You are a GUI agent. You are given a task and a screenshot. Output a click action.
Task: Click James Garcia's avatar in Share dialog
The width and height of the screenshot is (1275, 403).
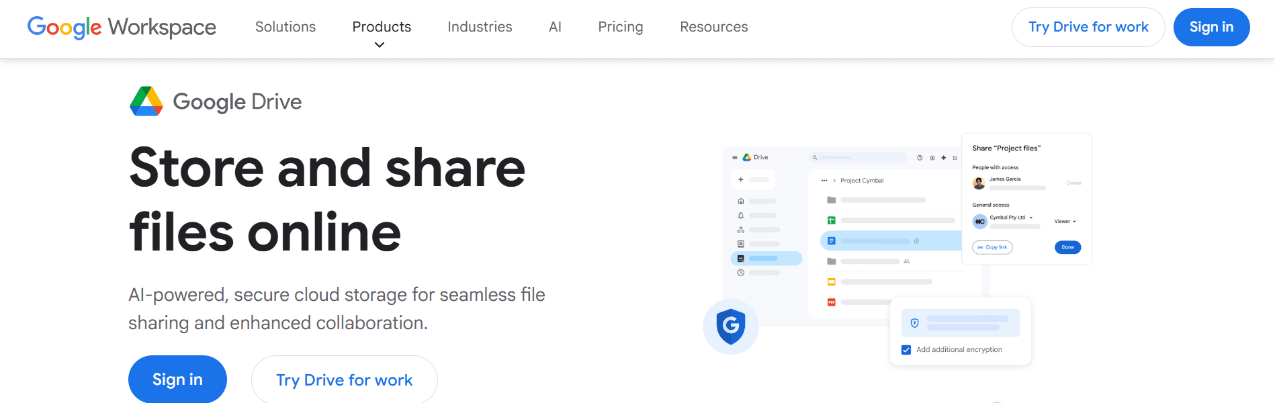979,183
